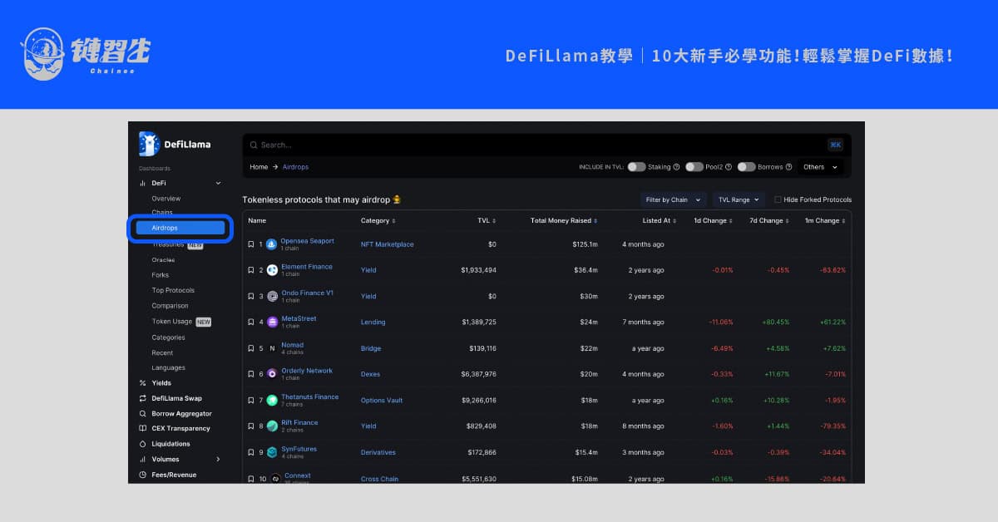Collapse the DeFi section chevron
The width and height of the screenshot is (998, 522).
pyautogui.click(x=218, y=183)
